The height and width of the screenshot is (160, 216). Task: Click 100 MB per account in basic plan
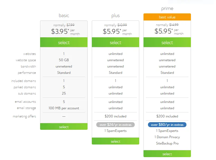click(x=64, y=108)
